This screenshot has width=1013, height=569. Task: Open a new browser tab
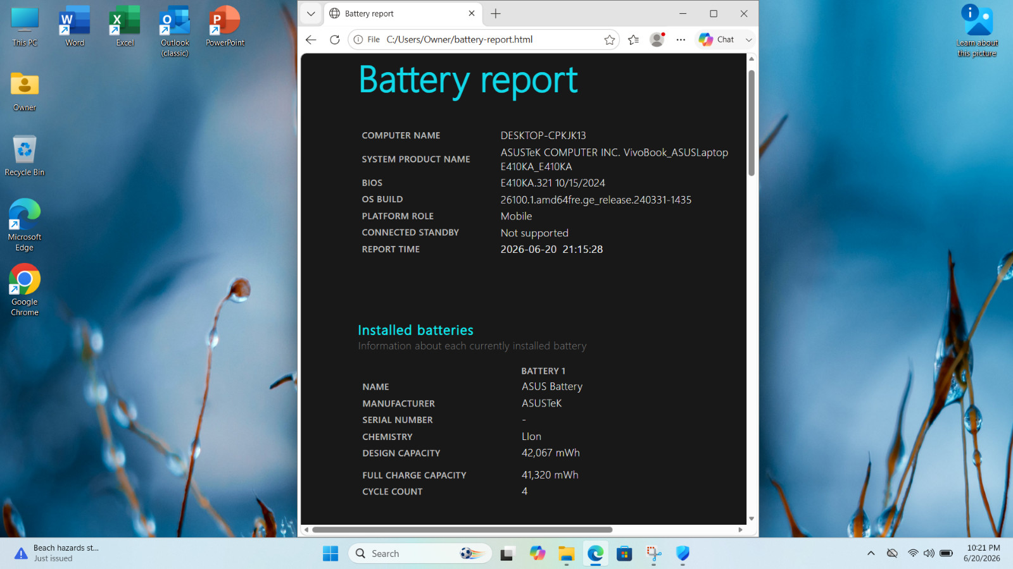point(496,13)
